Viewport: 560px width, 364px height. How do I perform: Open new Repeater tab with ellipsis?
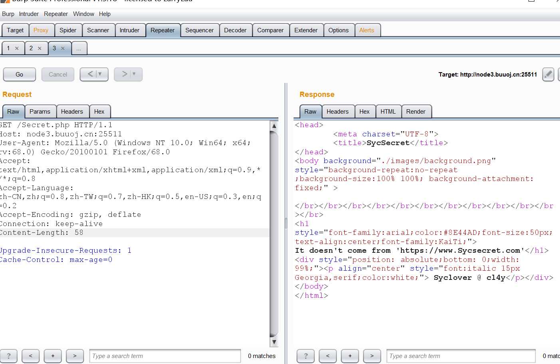[79, 49]
